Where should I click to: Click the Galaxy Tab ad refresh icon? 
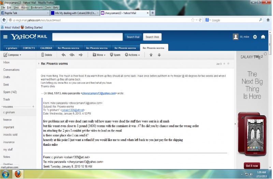(265, 54)
